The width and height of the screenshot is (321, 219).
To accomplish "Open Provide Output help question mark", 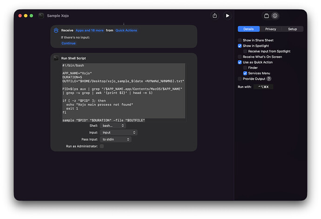I will click(x=269, y=79).
